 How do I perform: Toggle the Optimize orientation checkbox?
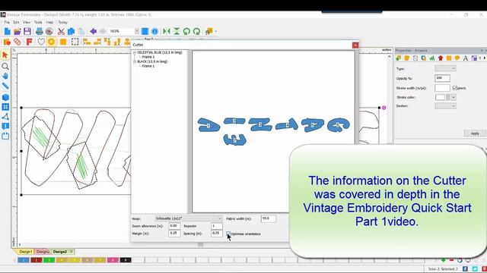tap(228, 234)
